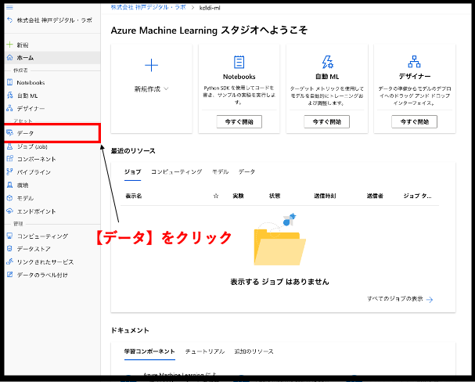
Task: Click the 環境 sidebar icon
Action: [x=9, y=185]
